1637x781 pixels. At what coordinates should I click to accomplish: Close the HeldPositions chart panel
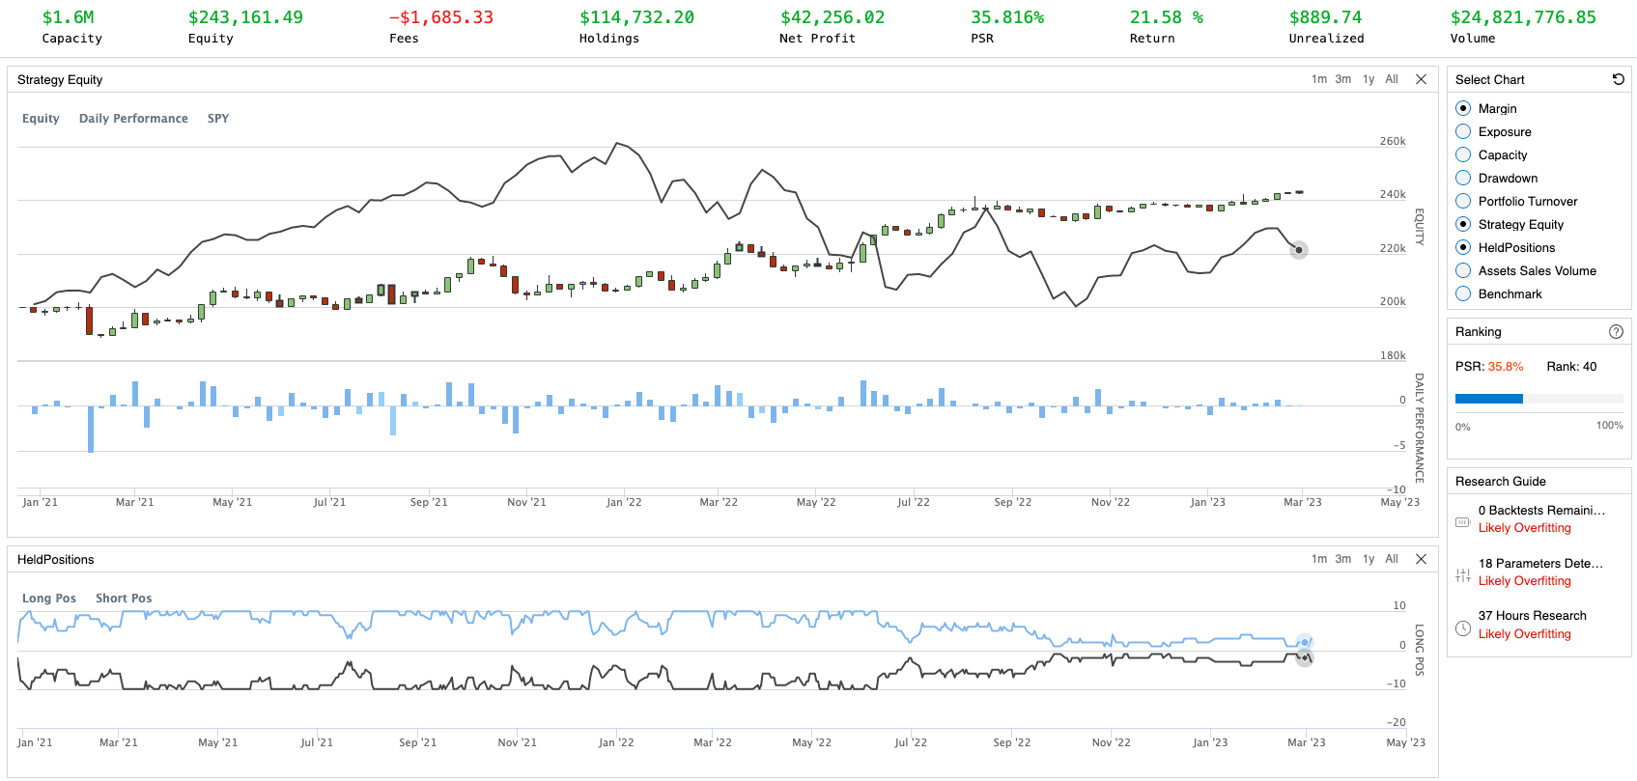[x=1421, y=559]
